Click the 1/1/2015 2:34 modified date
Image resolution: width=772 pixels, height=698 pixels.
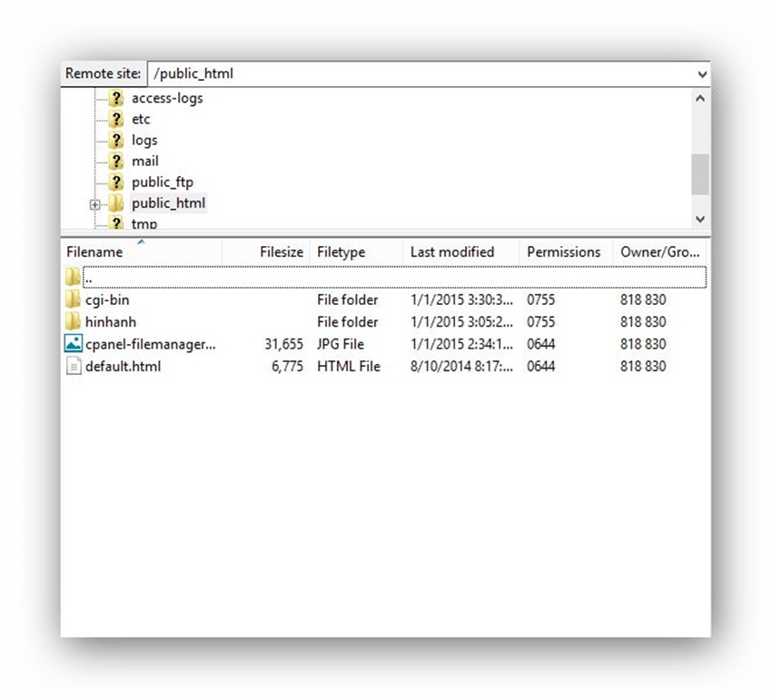point(461,344)
